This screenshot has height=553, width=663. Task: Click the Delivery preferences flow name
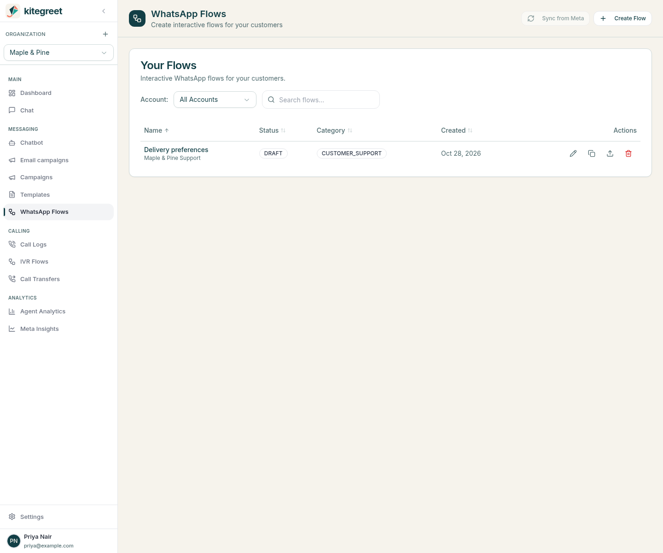click(176, 150)
